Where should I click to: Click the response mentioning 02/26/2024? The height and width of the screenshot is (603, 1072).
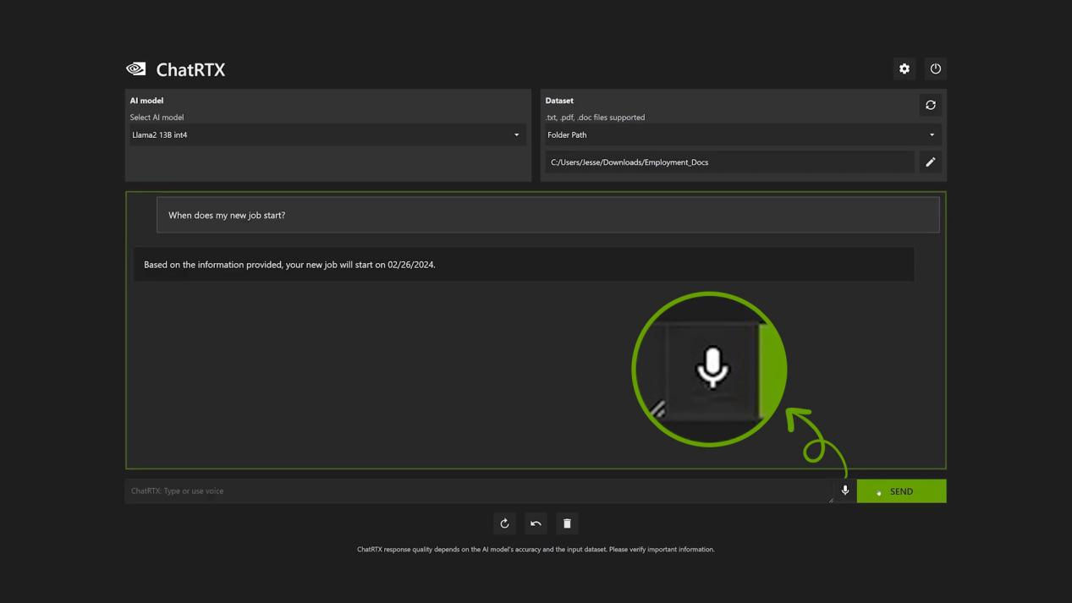coord(523,265)
